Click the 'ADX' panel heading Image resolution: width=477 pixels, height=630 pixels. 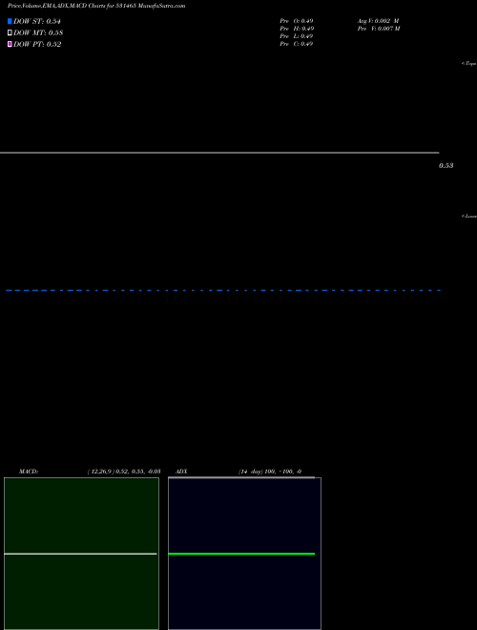[181, 472]
